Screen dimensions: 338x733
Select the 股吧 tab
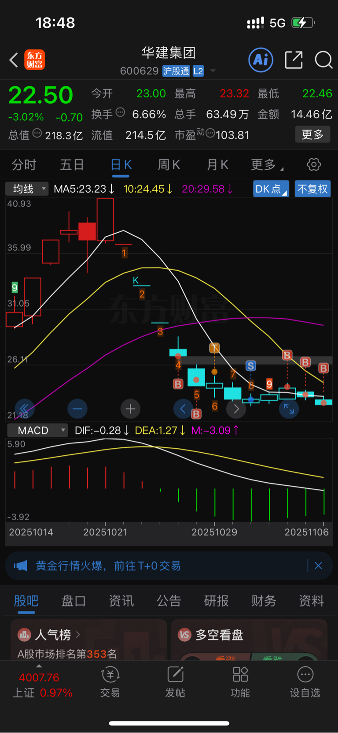[x=26, y=601]
